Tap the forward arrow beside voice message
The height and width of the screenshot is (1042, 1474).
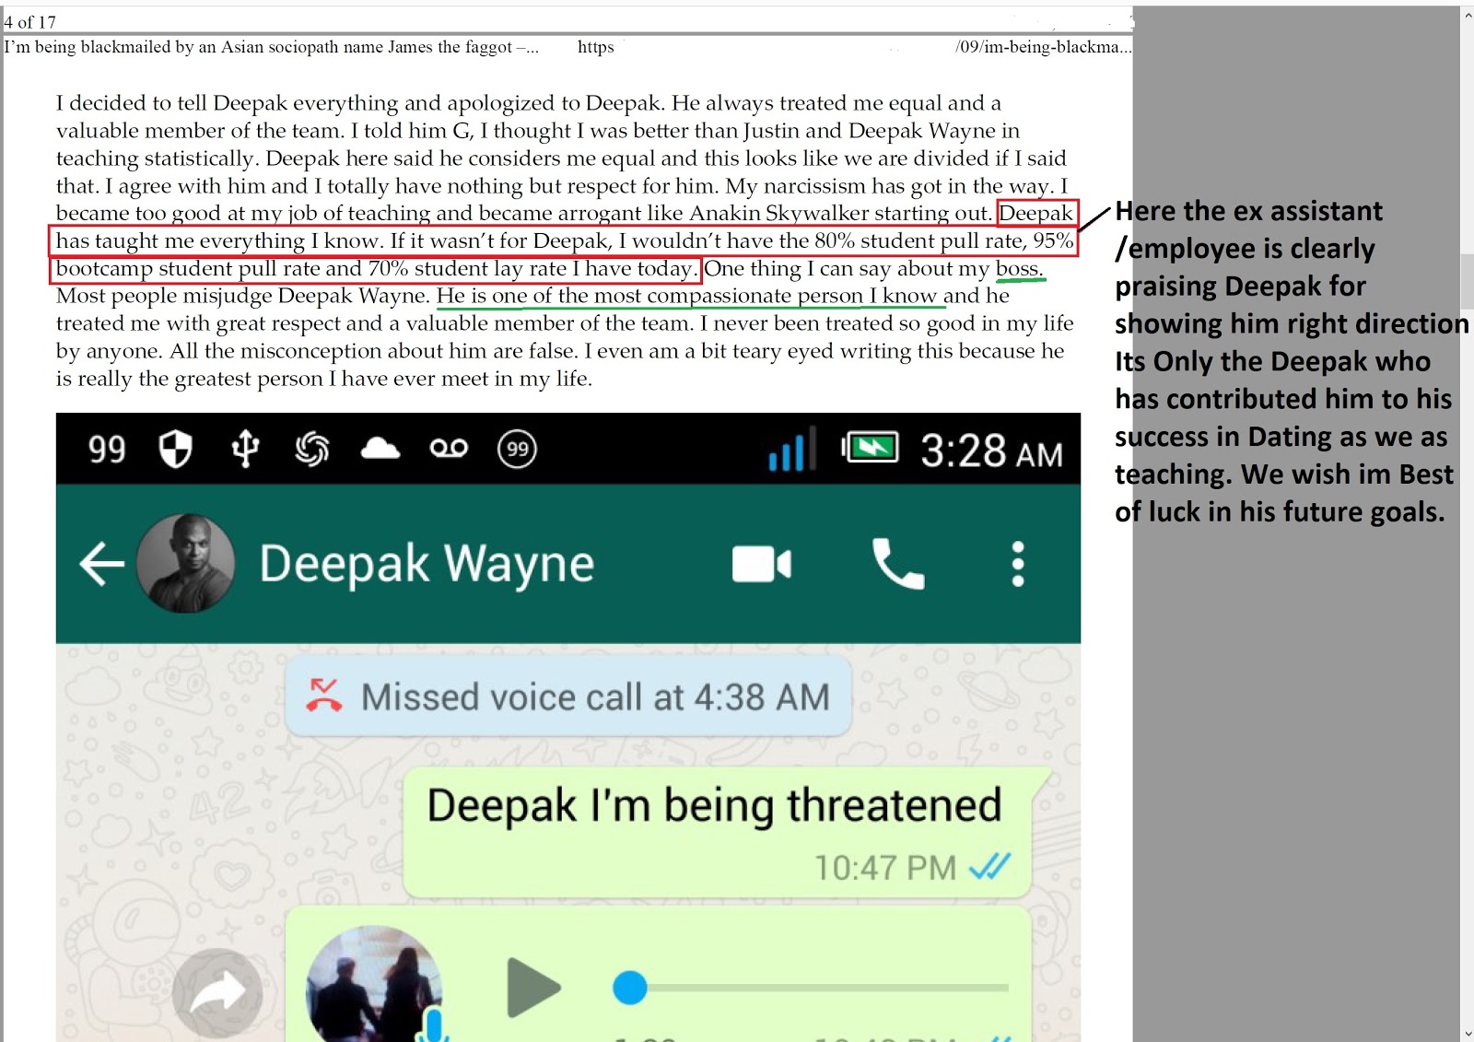[217, 993]
